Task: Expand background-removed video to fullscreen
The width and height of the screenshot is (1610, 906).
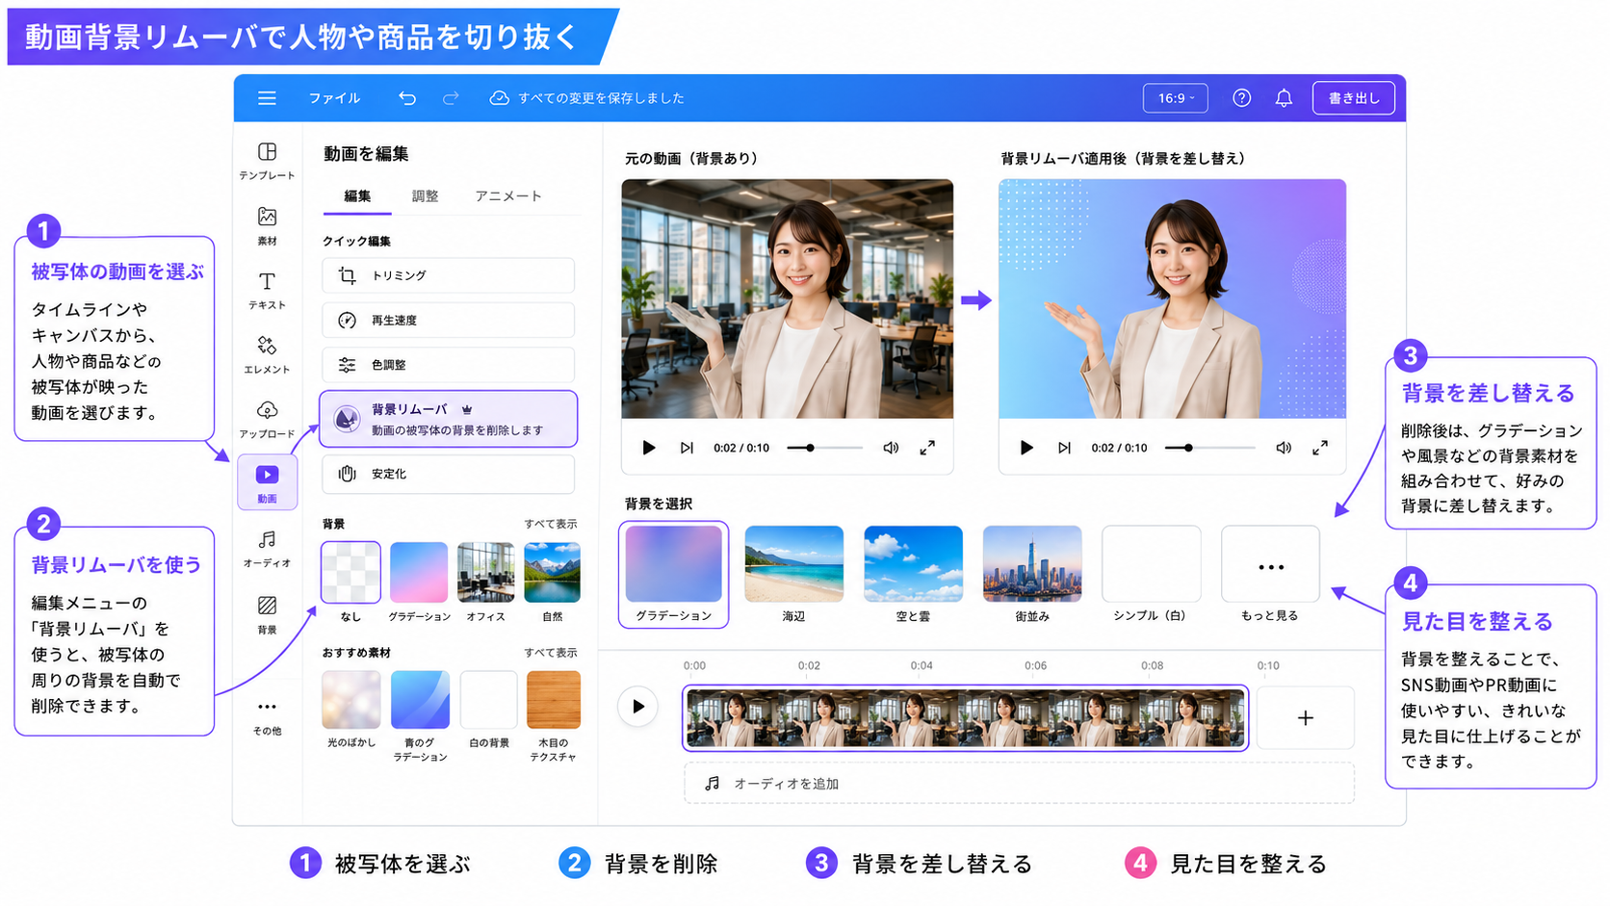Action: pos(1320,448)
